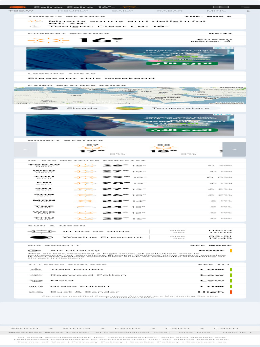Click the sun icon beside header temperature
The width and height of the screenshot is (260, 347).
(129, 7)
